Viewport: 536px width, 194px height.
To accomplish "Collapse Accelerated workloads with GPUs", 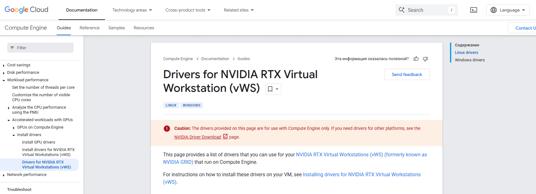I will coord(9,120).
